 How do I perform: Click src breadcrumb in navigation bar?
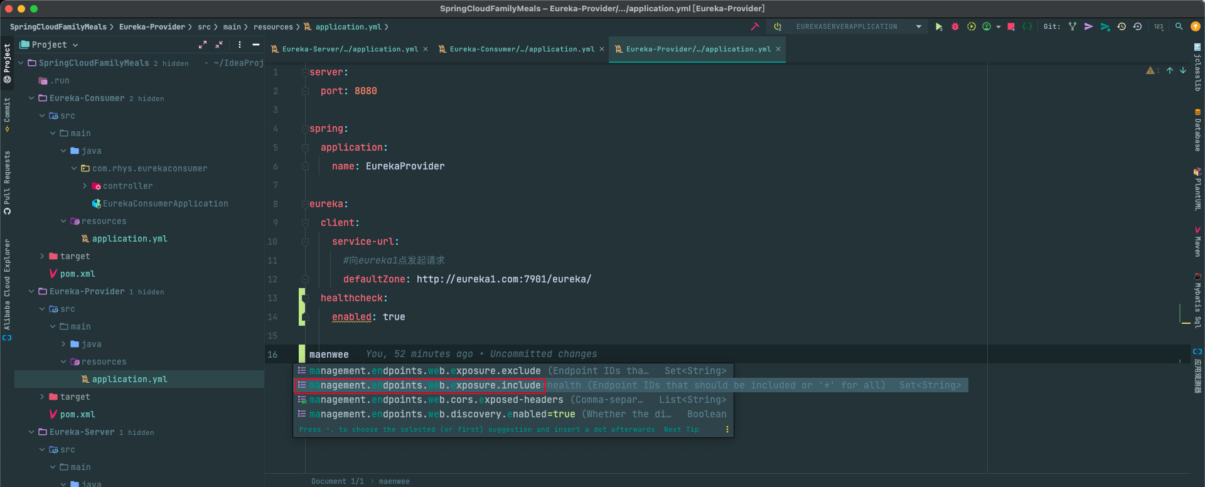point(204,27)
